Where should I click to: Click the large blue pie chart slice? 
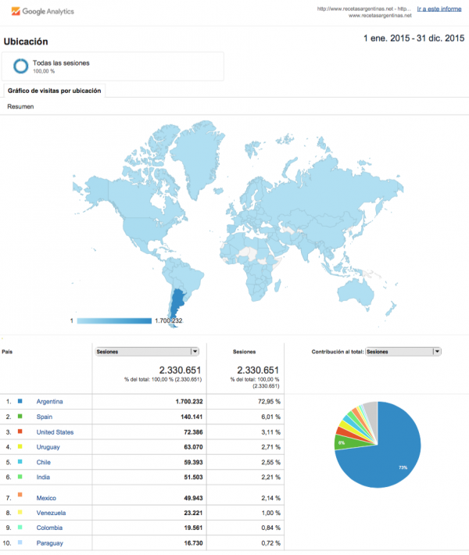[391, 461]
